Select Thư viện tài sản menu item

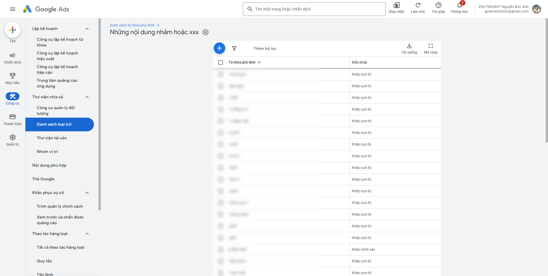click(x=52, y=138)
